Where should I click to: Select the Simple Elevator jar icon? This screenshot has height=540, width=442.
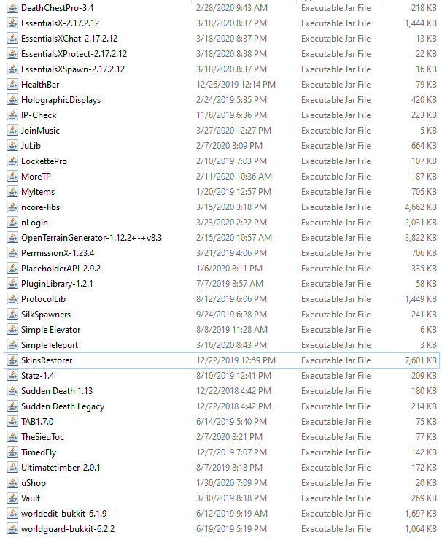point(12,330)
